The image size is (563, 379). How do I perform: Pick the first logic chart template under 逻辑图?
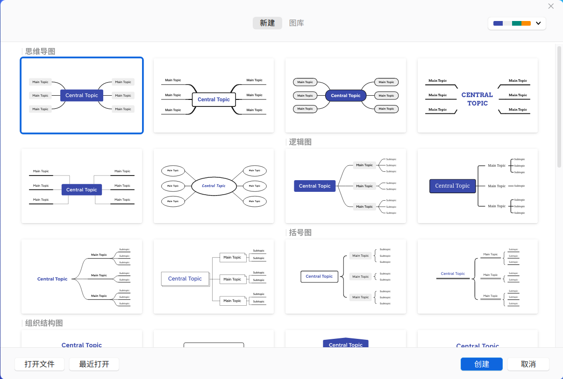tap(345, 186)
